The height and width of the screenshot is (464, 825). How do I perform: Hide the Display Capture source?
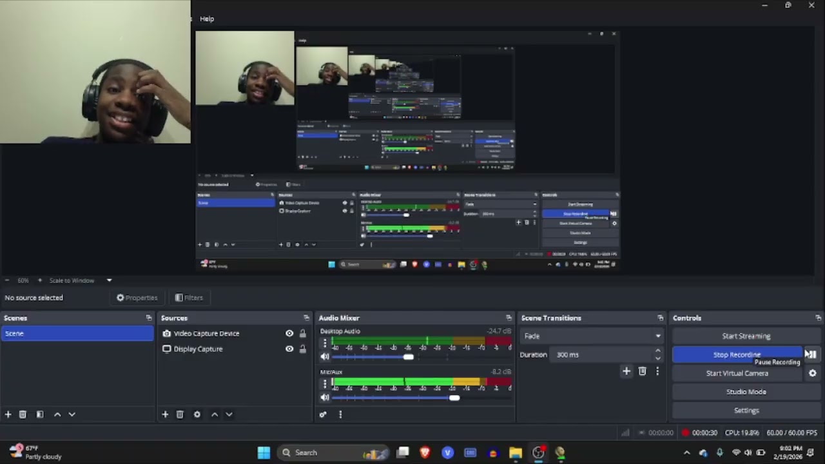click(x=289, y=349)
